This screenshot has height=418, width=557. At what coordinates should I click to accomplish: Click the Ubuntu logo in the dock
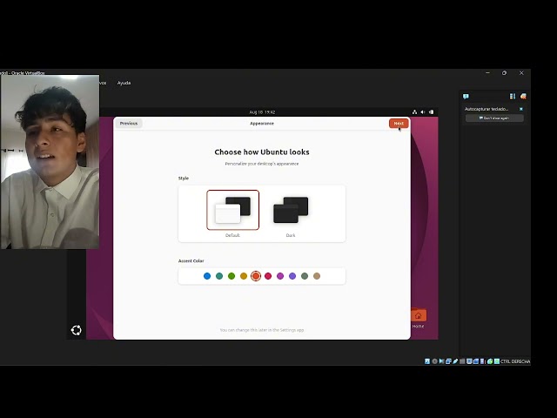click(x=76, y=330)
